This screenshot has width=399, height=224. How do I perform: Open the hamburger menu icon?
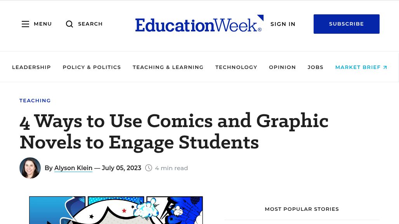click(26, 24)
